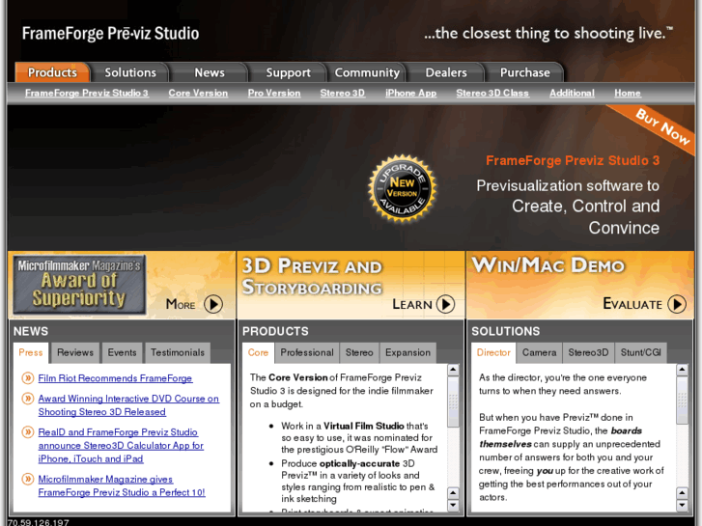Open the Support main navigation tab

pos(289,72)
